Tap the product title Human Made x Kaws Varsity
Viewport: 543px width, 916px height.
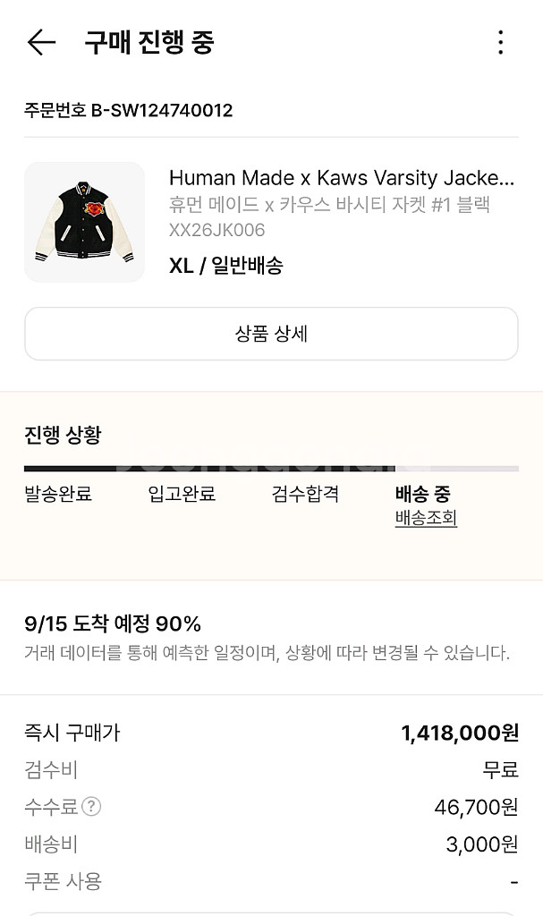click(x=340, y=178)
